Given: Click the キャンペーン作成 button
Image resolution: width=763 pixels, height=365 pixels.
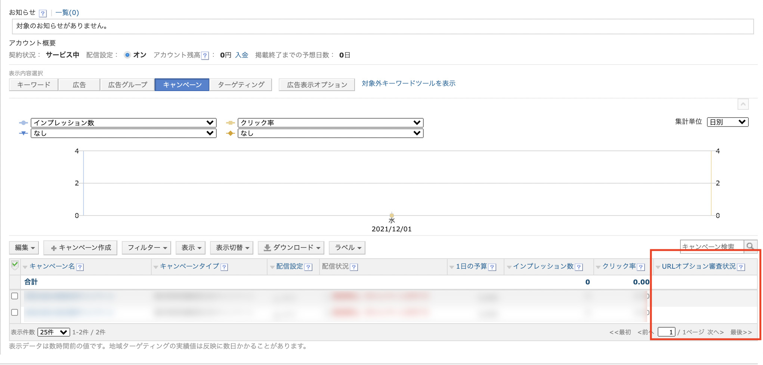Looking at the screenshot, I should click(x=80, y=248).
